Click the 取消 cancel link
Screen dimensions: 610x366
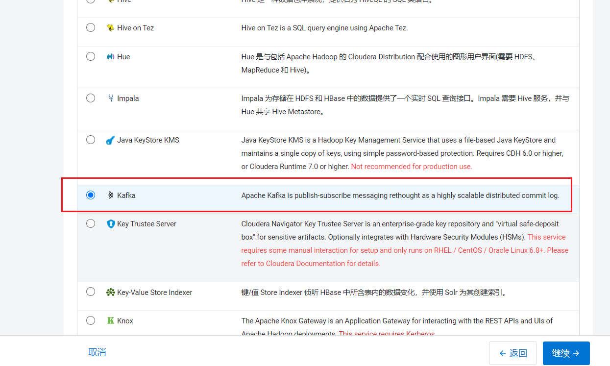click(97, 352)
